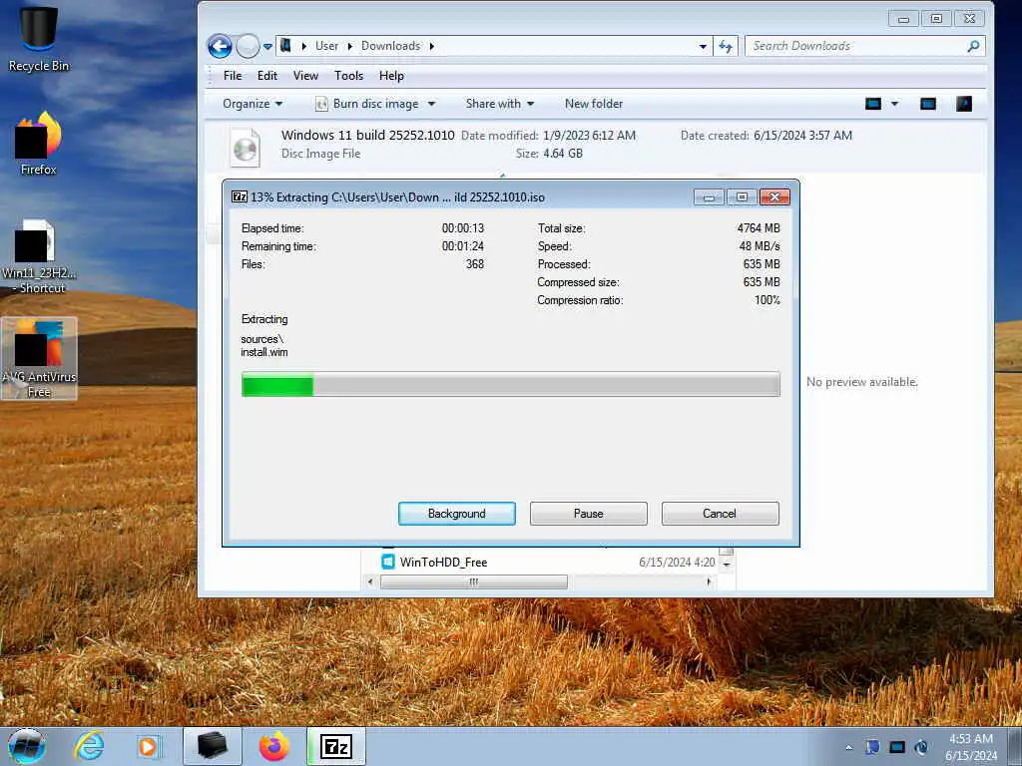Click the file list scroll down arrow
Screen dimensions: 1022x766
(x=727, y=565)
